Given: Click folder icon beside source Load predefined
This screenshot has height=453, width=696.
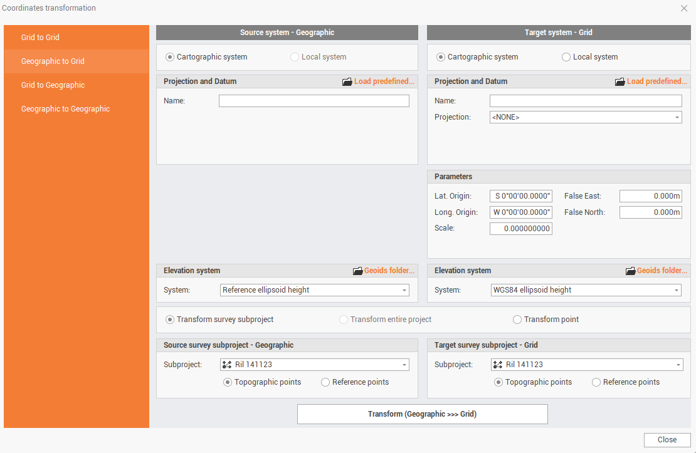Looking at the screenshot, I should 347,81.
